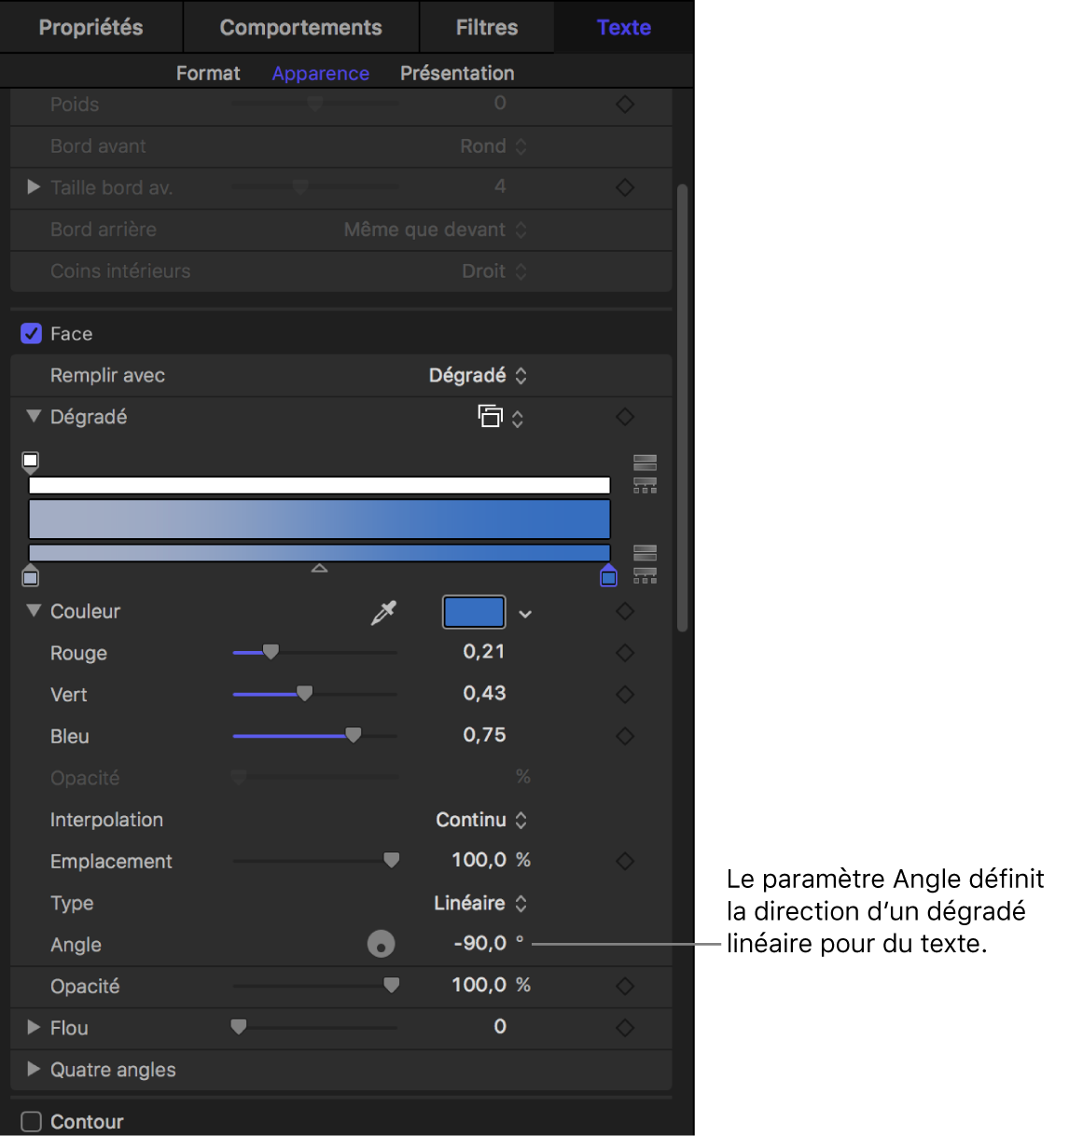This screenshot has width=1069, height=1136.
Task: Click the Vert keyframe diamond
Action: (x=625, y=694)
